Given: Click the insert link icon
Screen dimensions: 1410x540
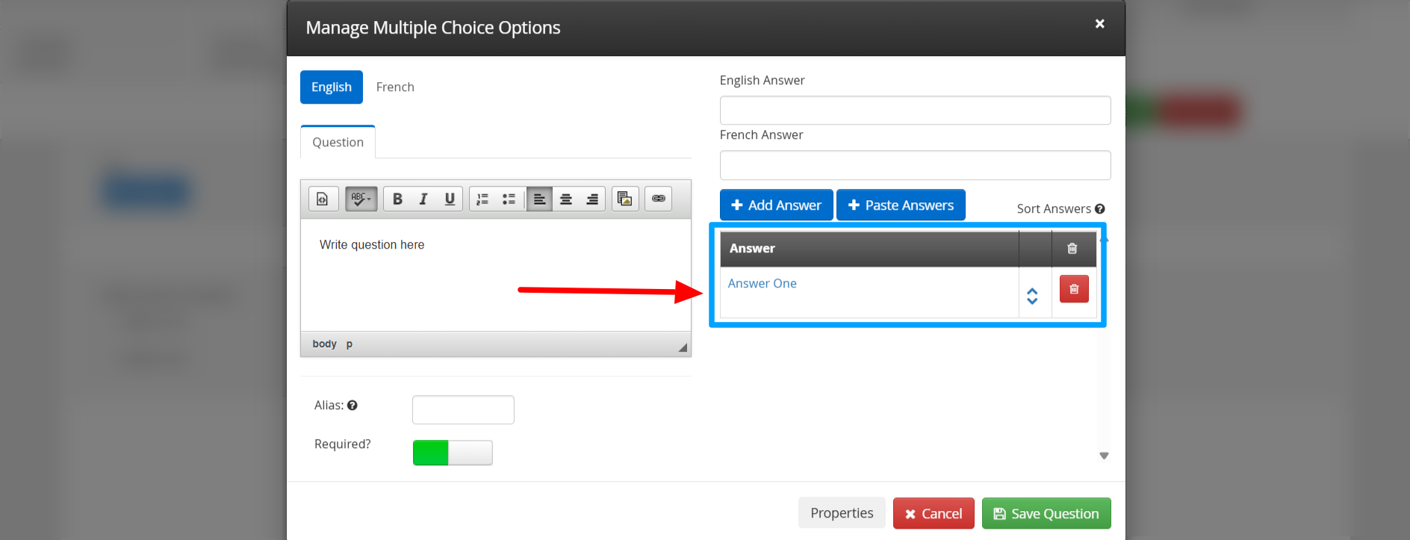Looking at the screenshot, I should [658, 199].
